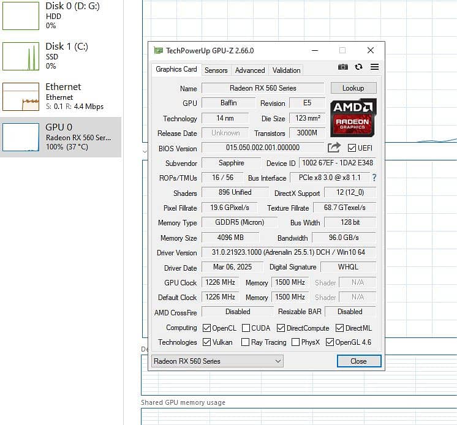The width and height of the screenshot is (457, 425).
Task: Click the Digital Signature field WHQL
Action: tap(348, 267)
